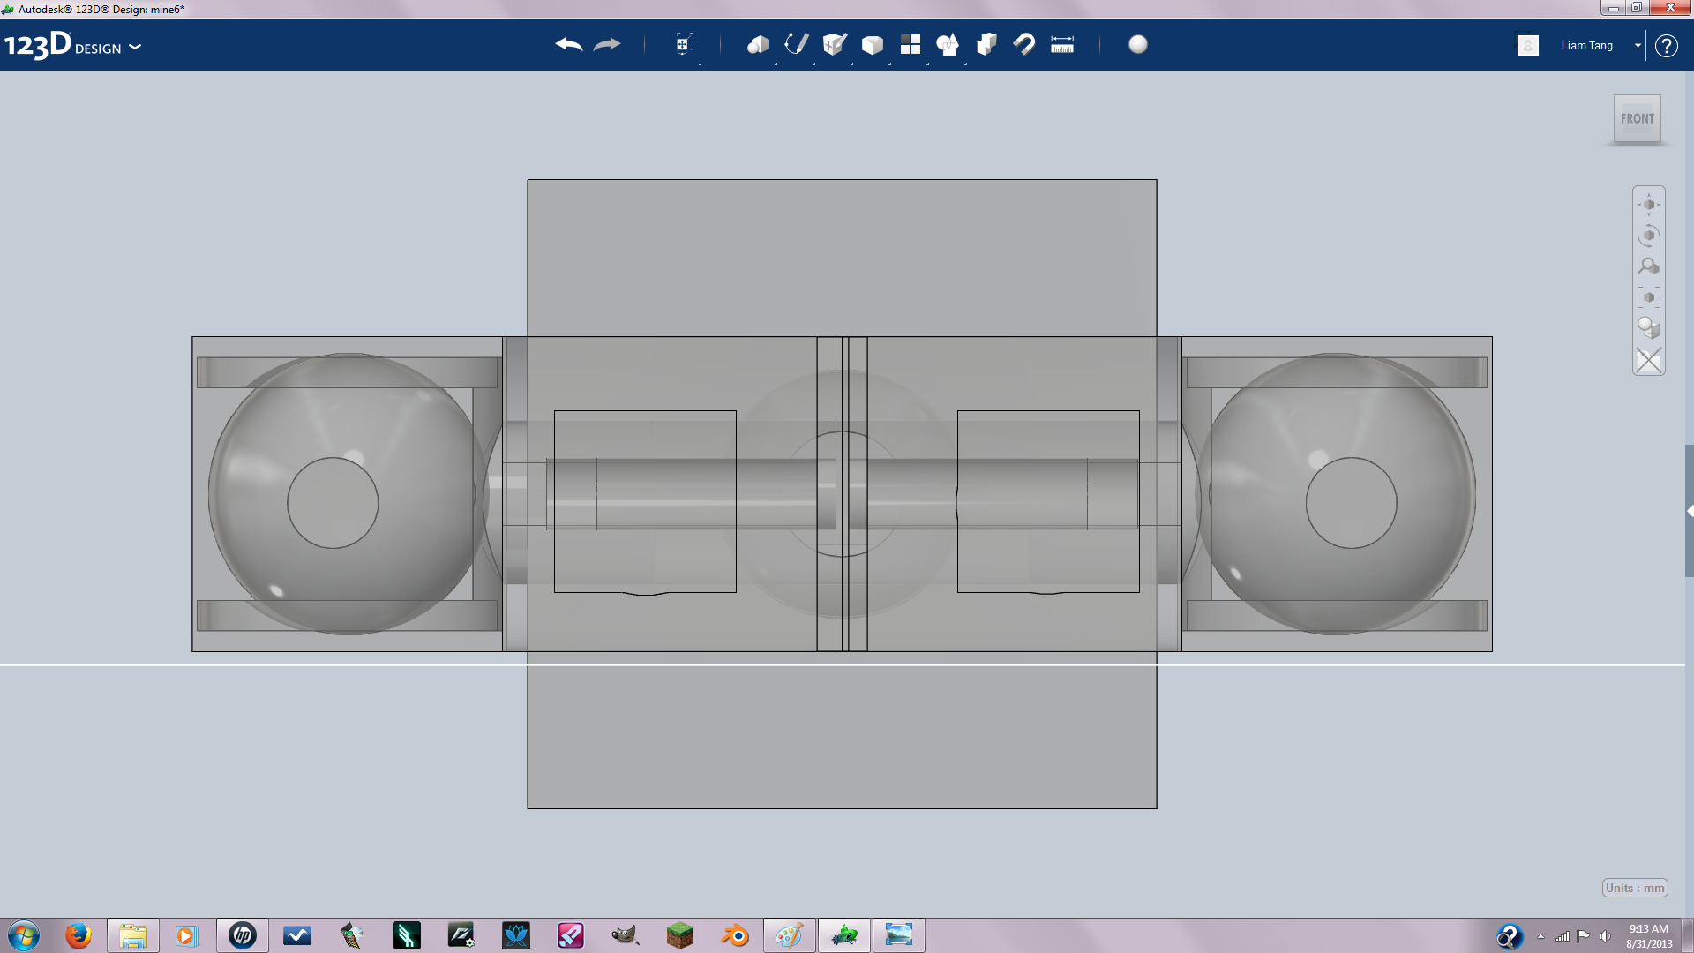1694x953 pixels.
Task: Select the right sphere's inner circle
Action: 1351,503
